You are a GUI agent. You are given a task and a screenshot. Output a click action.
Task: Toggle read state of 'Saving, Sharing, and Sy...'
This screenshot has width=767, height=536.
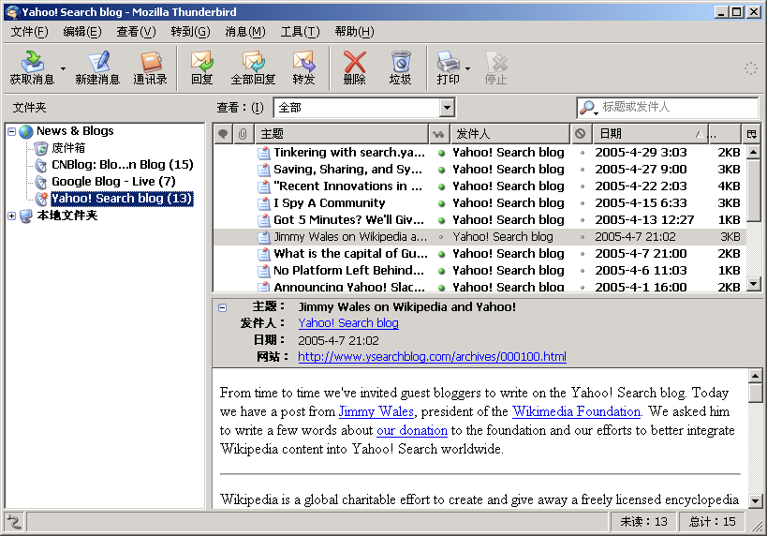(x=441, y=170)
